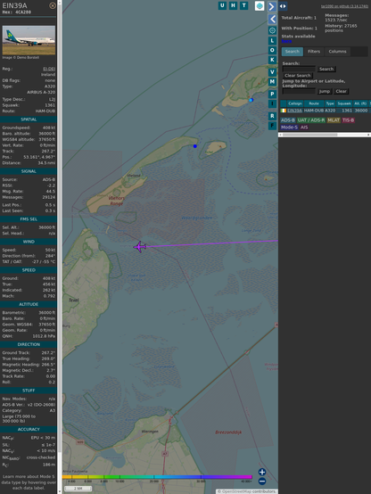Sort table by Squawk column
Viewport: 371px width, 494px height.
[x=344, y=103]
